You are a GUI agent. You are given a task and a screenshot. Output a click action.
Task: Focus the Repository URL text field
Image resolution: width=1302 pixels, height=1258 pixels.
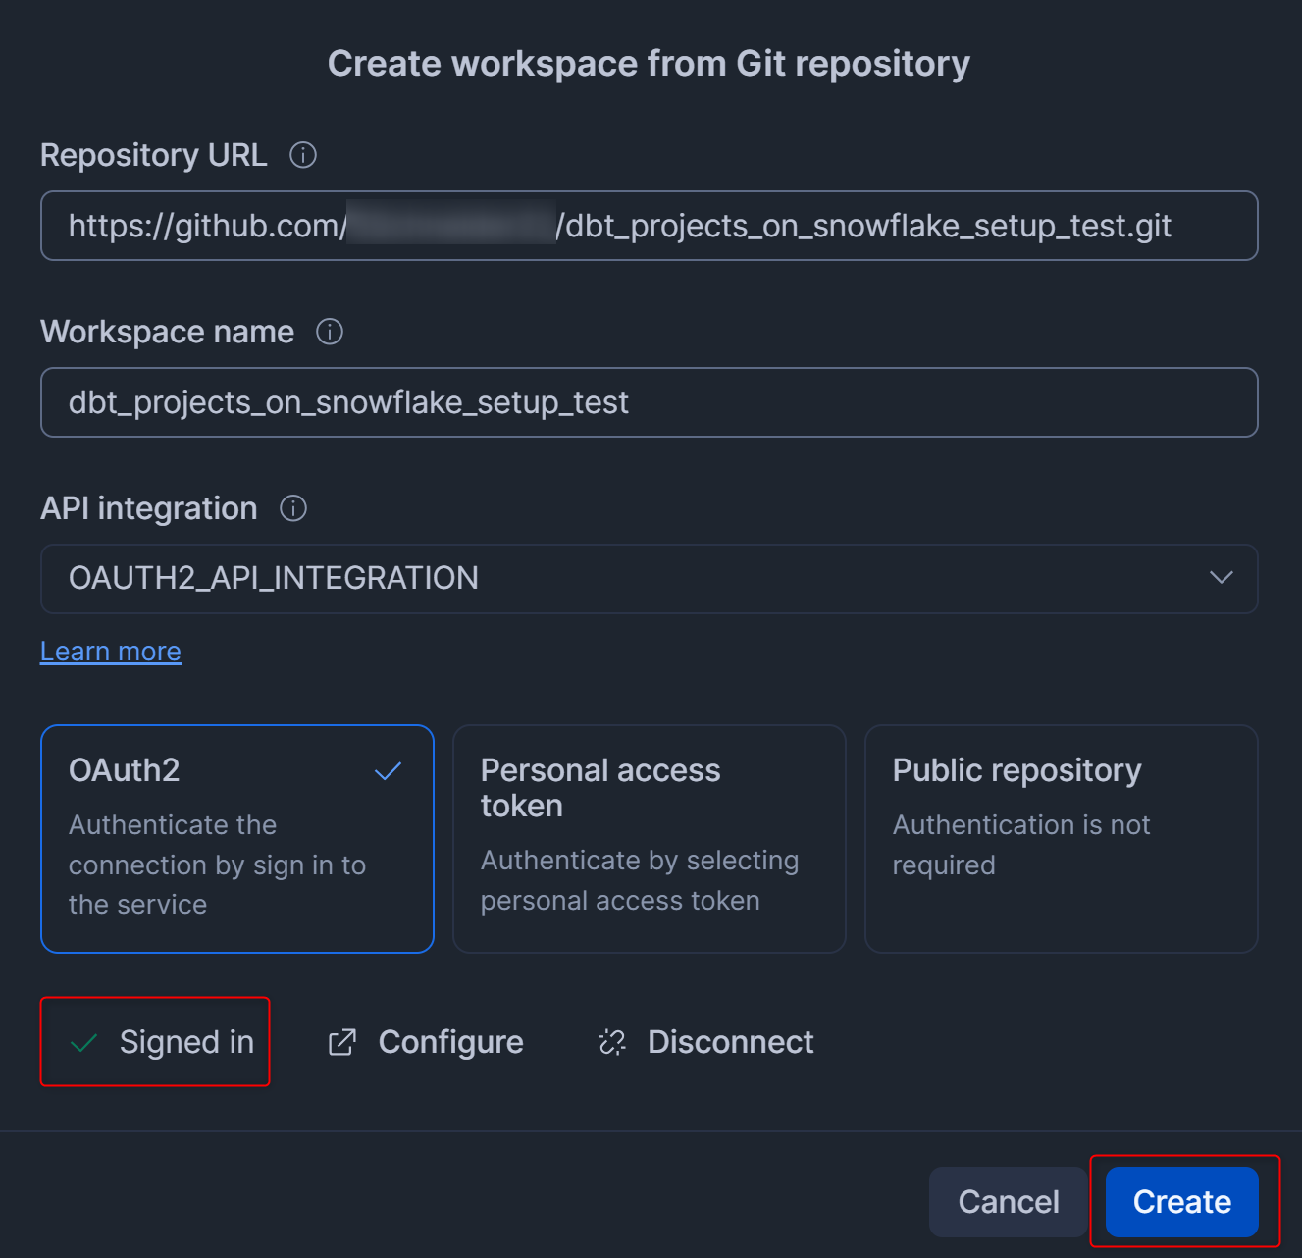pyautogui.click(x=648, y=226)
